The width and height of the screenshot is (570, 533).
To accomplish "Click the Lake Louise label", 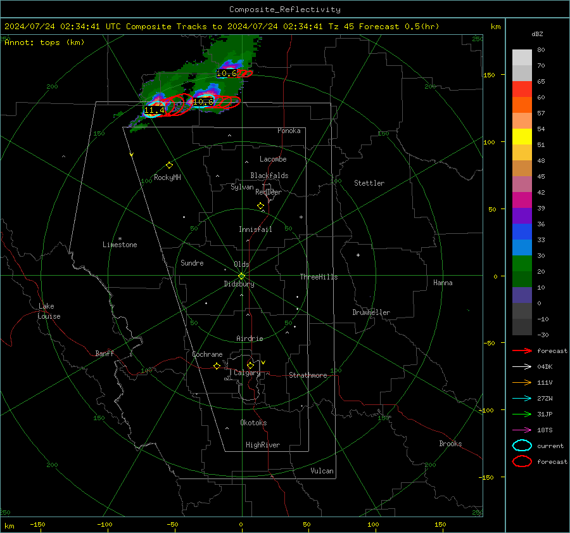I will (49, 311).
